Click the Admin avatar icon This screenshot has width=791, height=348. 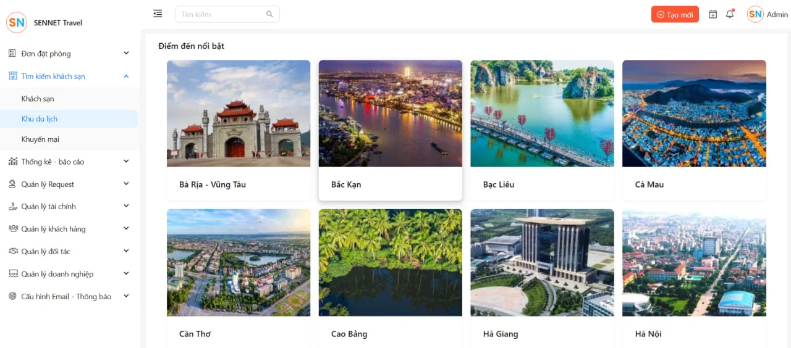point(755,14)
